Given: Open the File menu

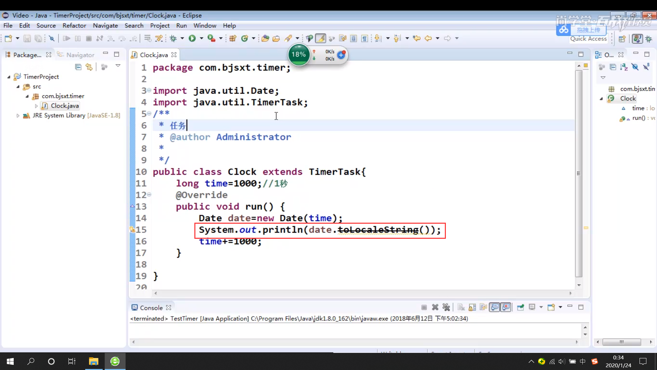Looking at the screenshot, I should coord(8,25).
